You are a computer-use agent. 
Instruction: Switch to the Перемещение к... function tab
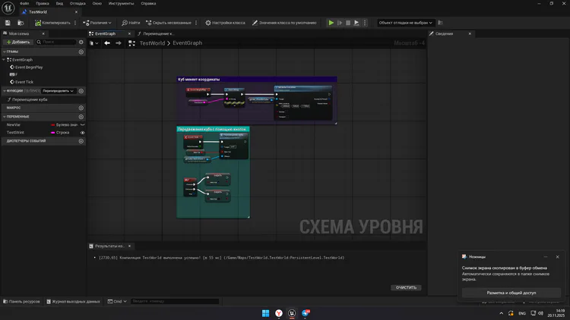coord(158,33)
